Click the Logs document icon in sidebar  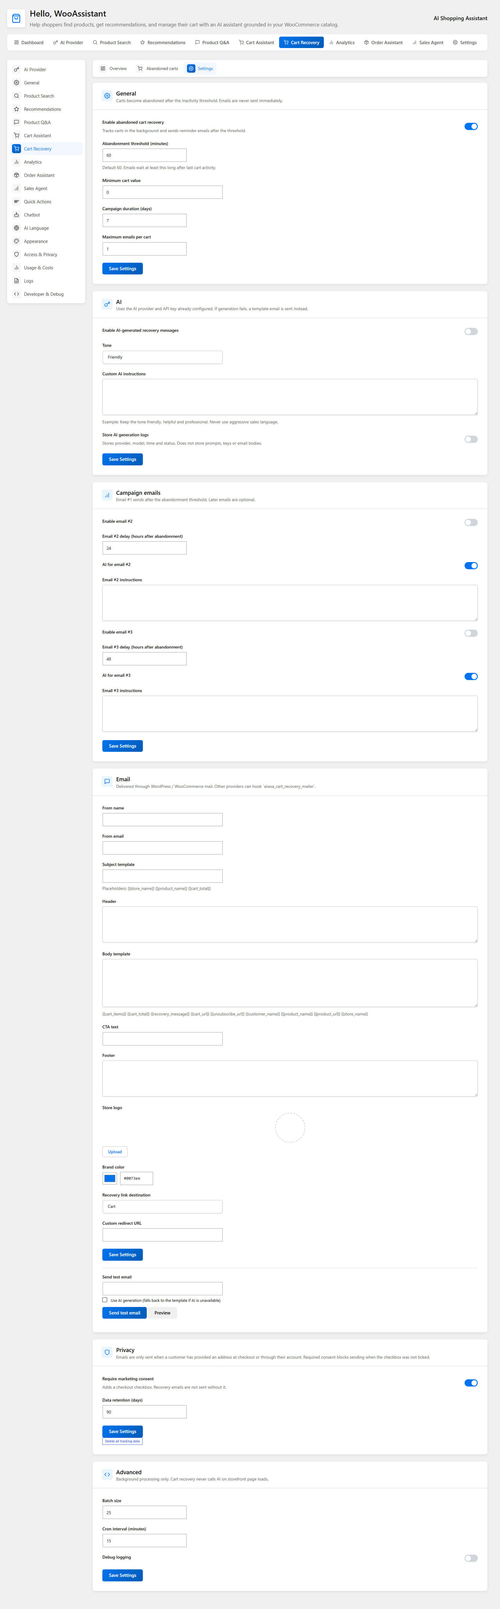coord(16,281)
